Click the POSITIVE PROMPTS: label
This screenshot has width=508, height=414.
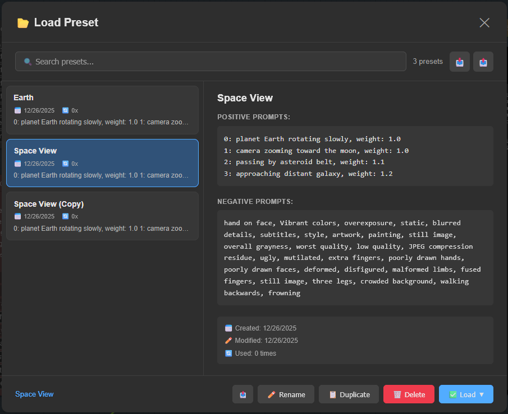254,117
